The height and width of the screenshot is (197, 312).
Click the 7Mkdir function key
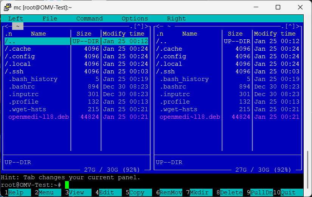point(199,192)
